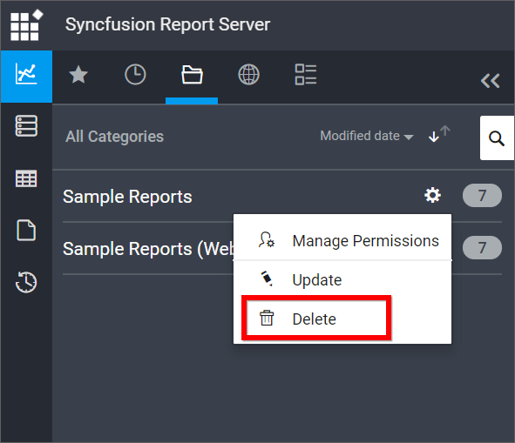515x443 pixels.
Task: Open the Modified date sort dropdown
Action: 367,136
